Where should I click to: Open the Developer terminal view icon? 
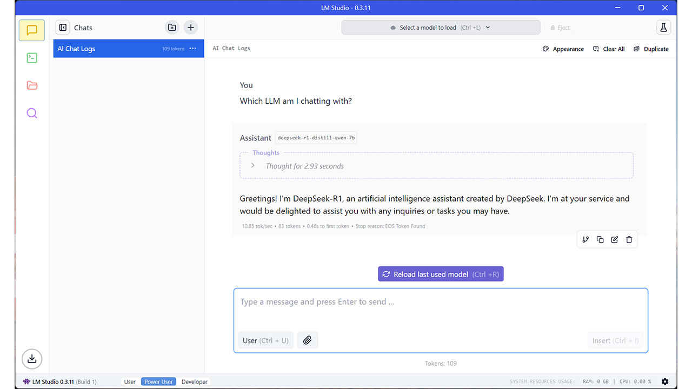pos(32,58)
